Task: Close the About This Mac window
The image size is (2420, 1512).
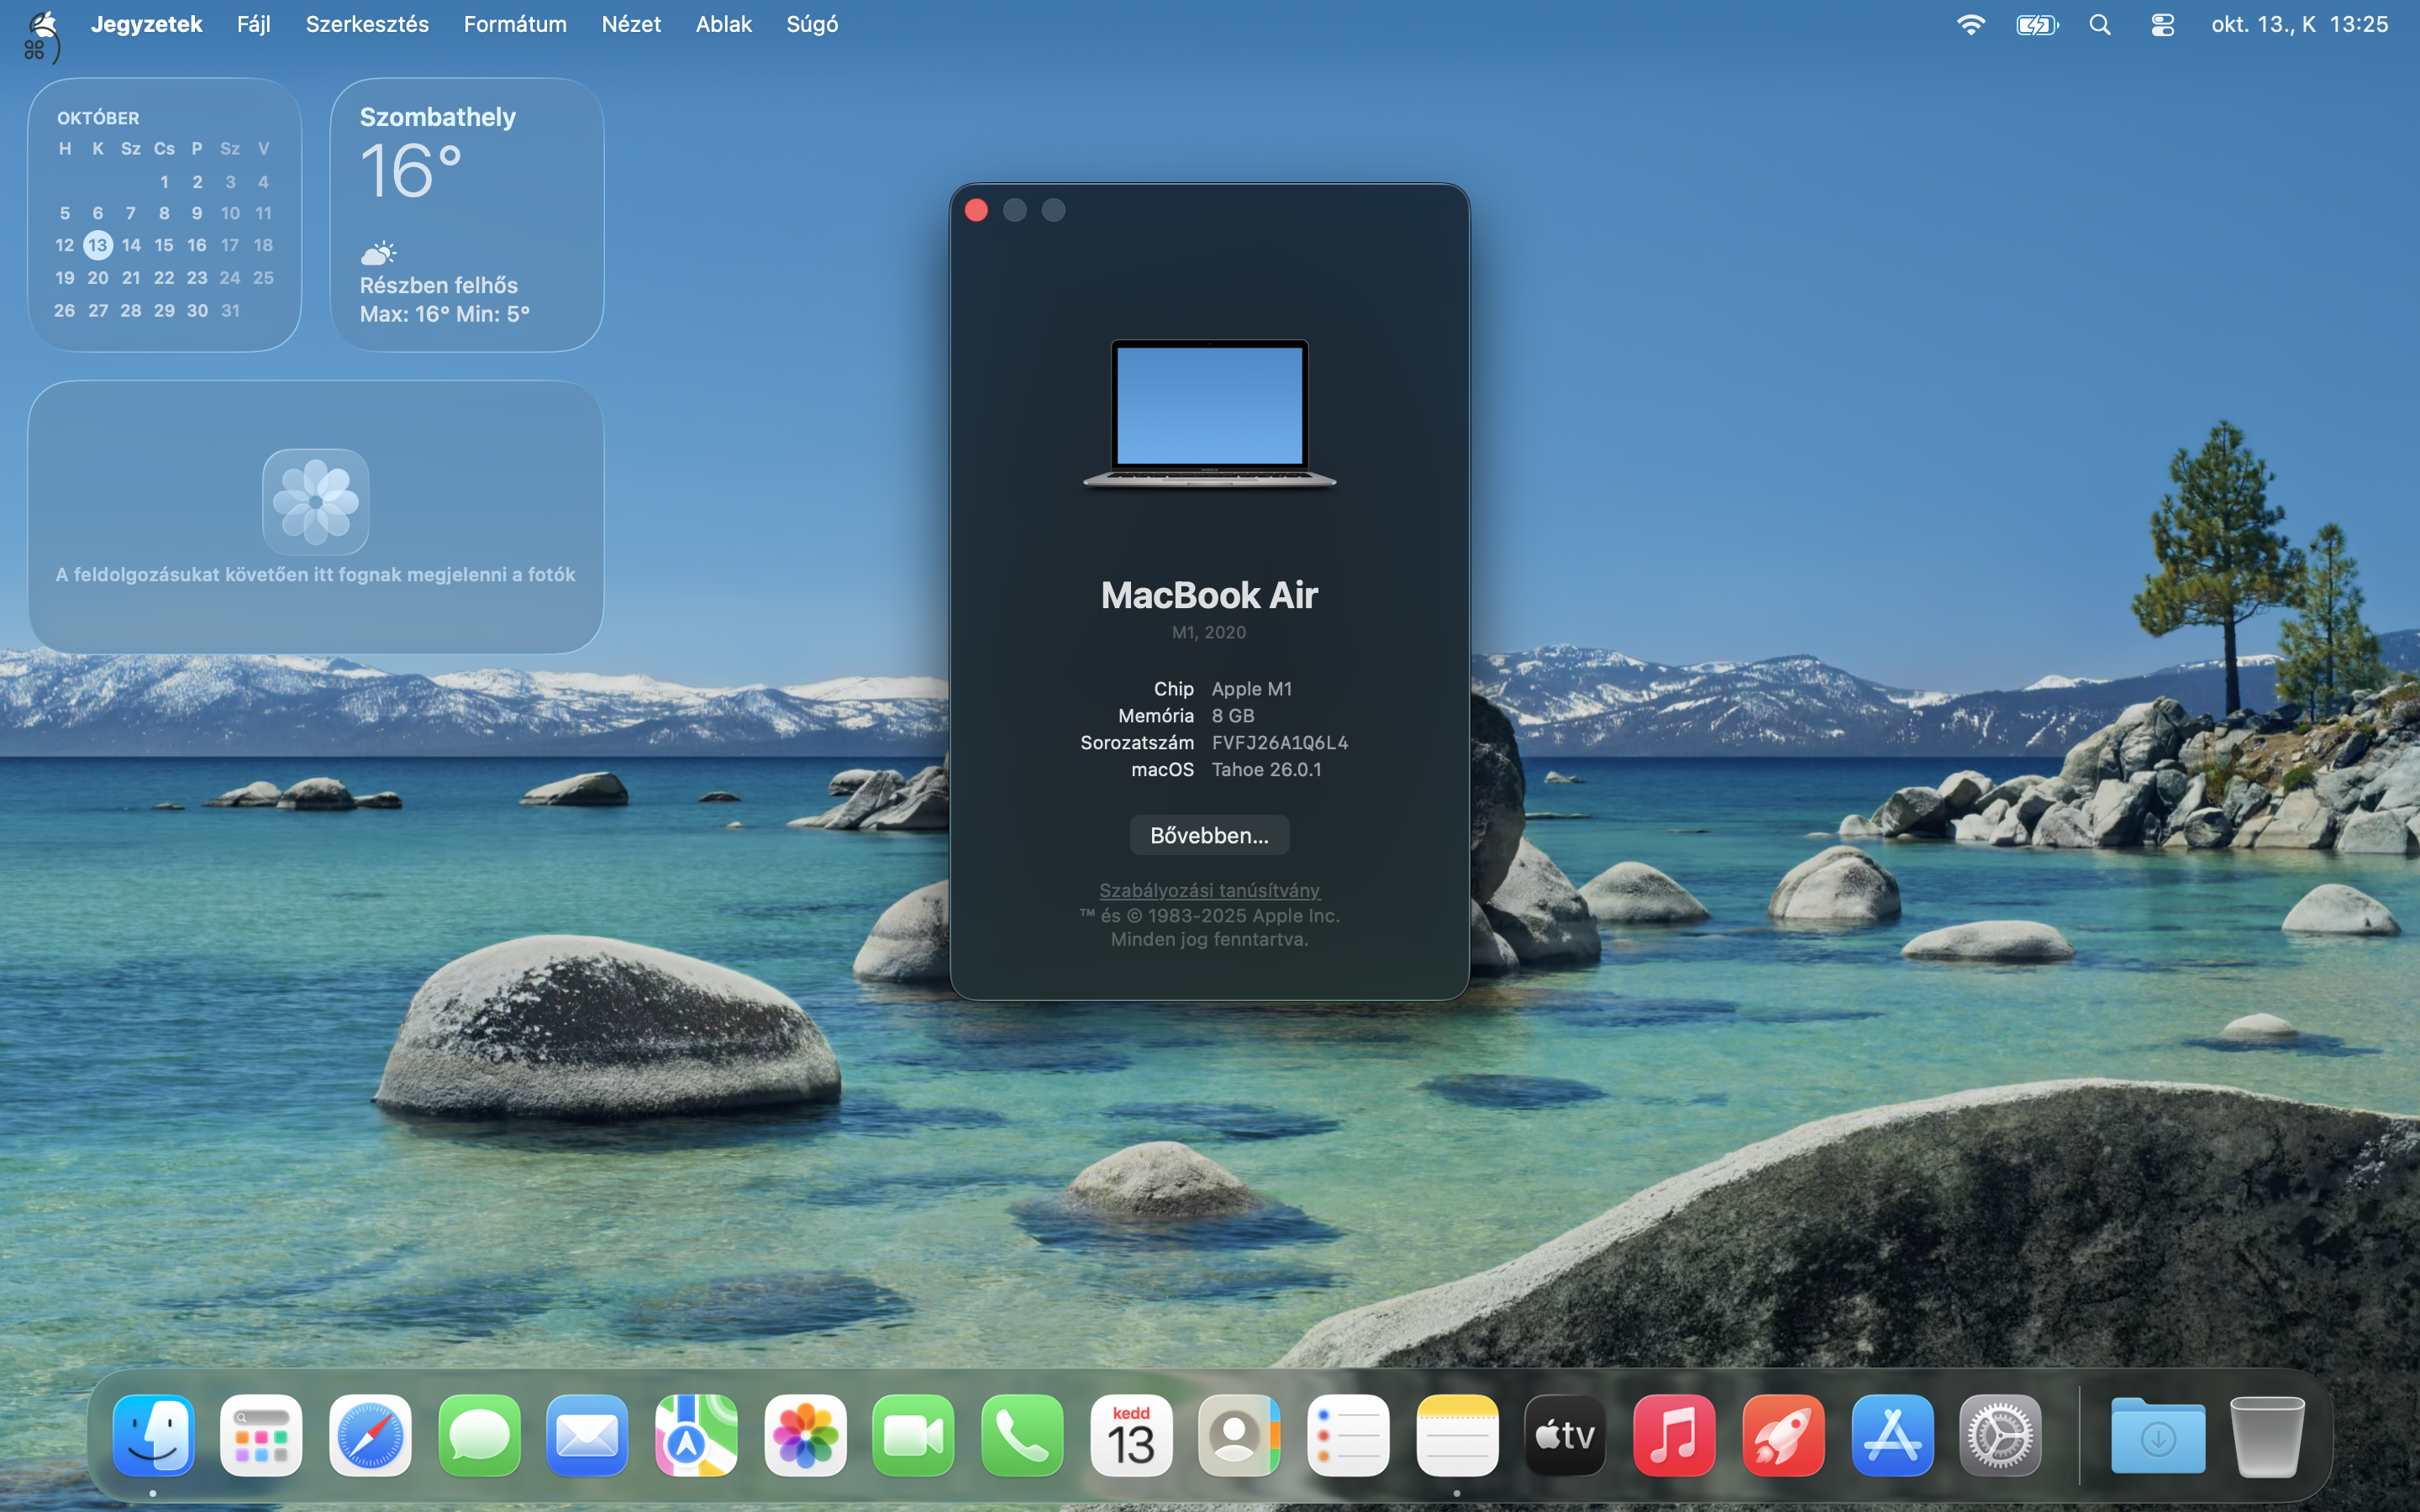Action: tap(977, 210)
